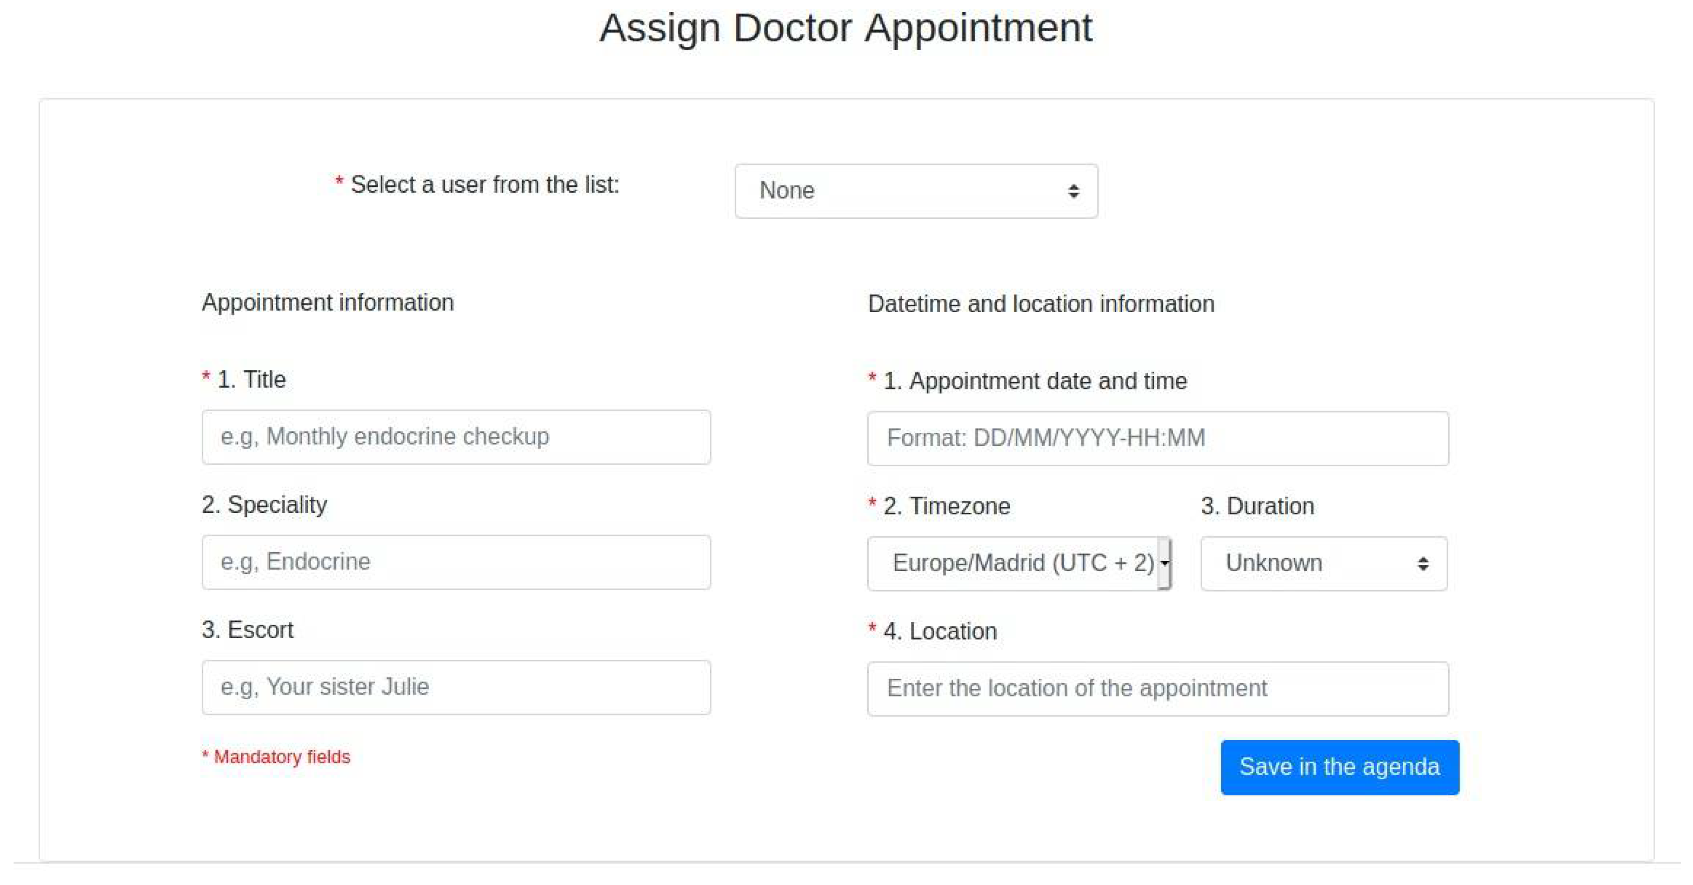Select the Escort input box
The image size is (1693, 885).
(456, 687)
